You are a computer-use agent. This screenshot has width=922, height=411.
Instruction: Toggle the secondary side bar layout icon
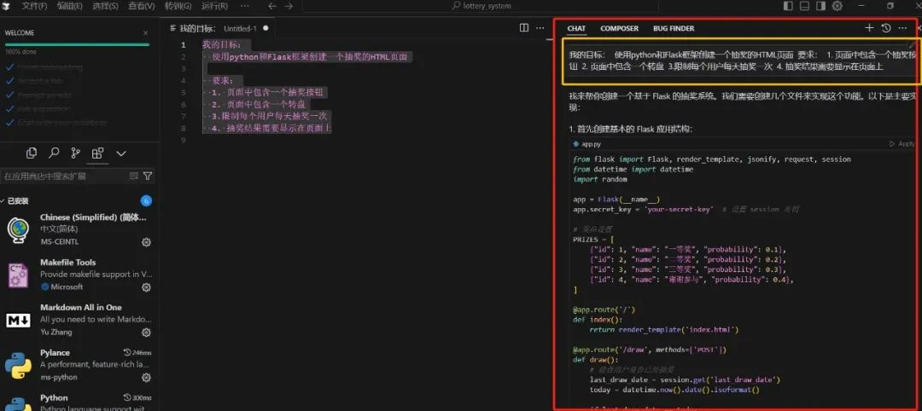click(x=821, y=6)
